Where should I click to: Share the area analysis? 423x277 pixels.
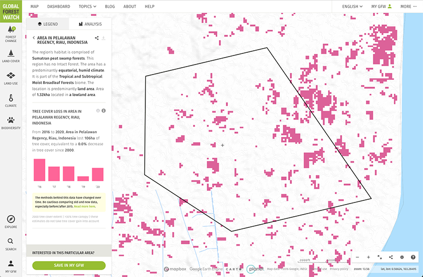97,38
